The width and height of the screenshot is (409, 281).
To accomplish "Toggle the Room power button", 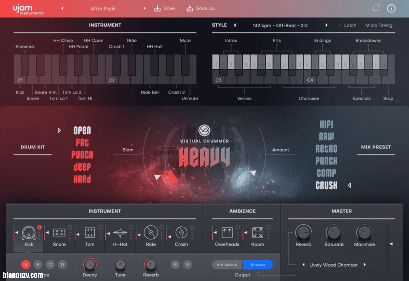I will (268, 227).
